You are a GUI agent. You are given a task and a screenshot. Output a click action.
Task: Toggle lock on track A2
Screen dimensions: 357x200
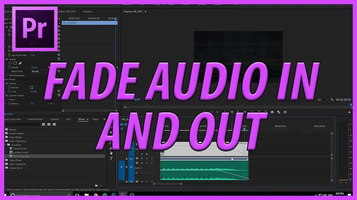pyautogui.click(x=127, y=167)
